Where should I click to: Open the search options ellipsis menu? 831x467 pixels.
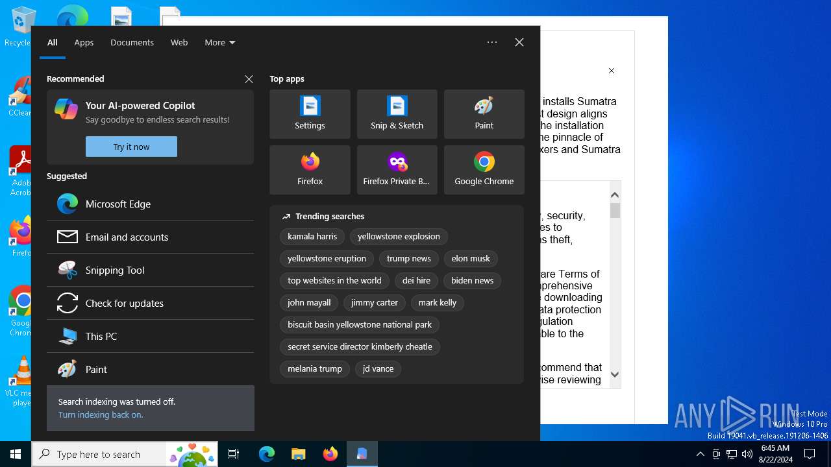(492, 42)
